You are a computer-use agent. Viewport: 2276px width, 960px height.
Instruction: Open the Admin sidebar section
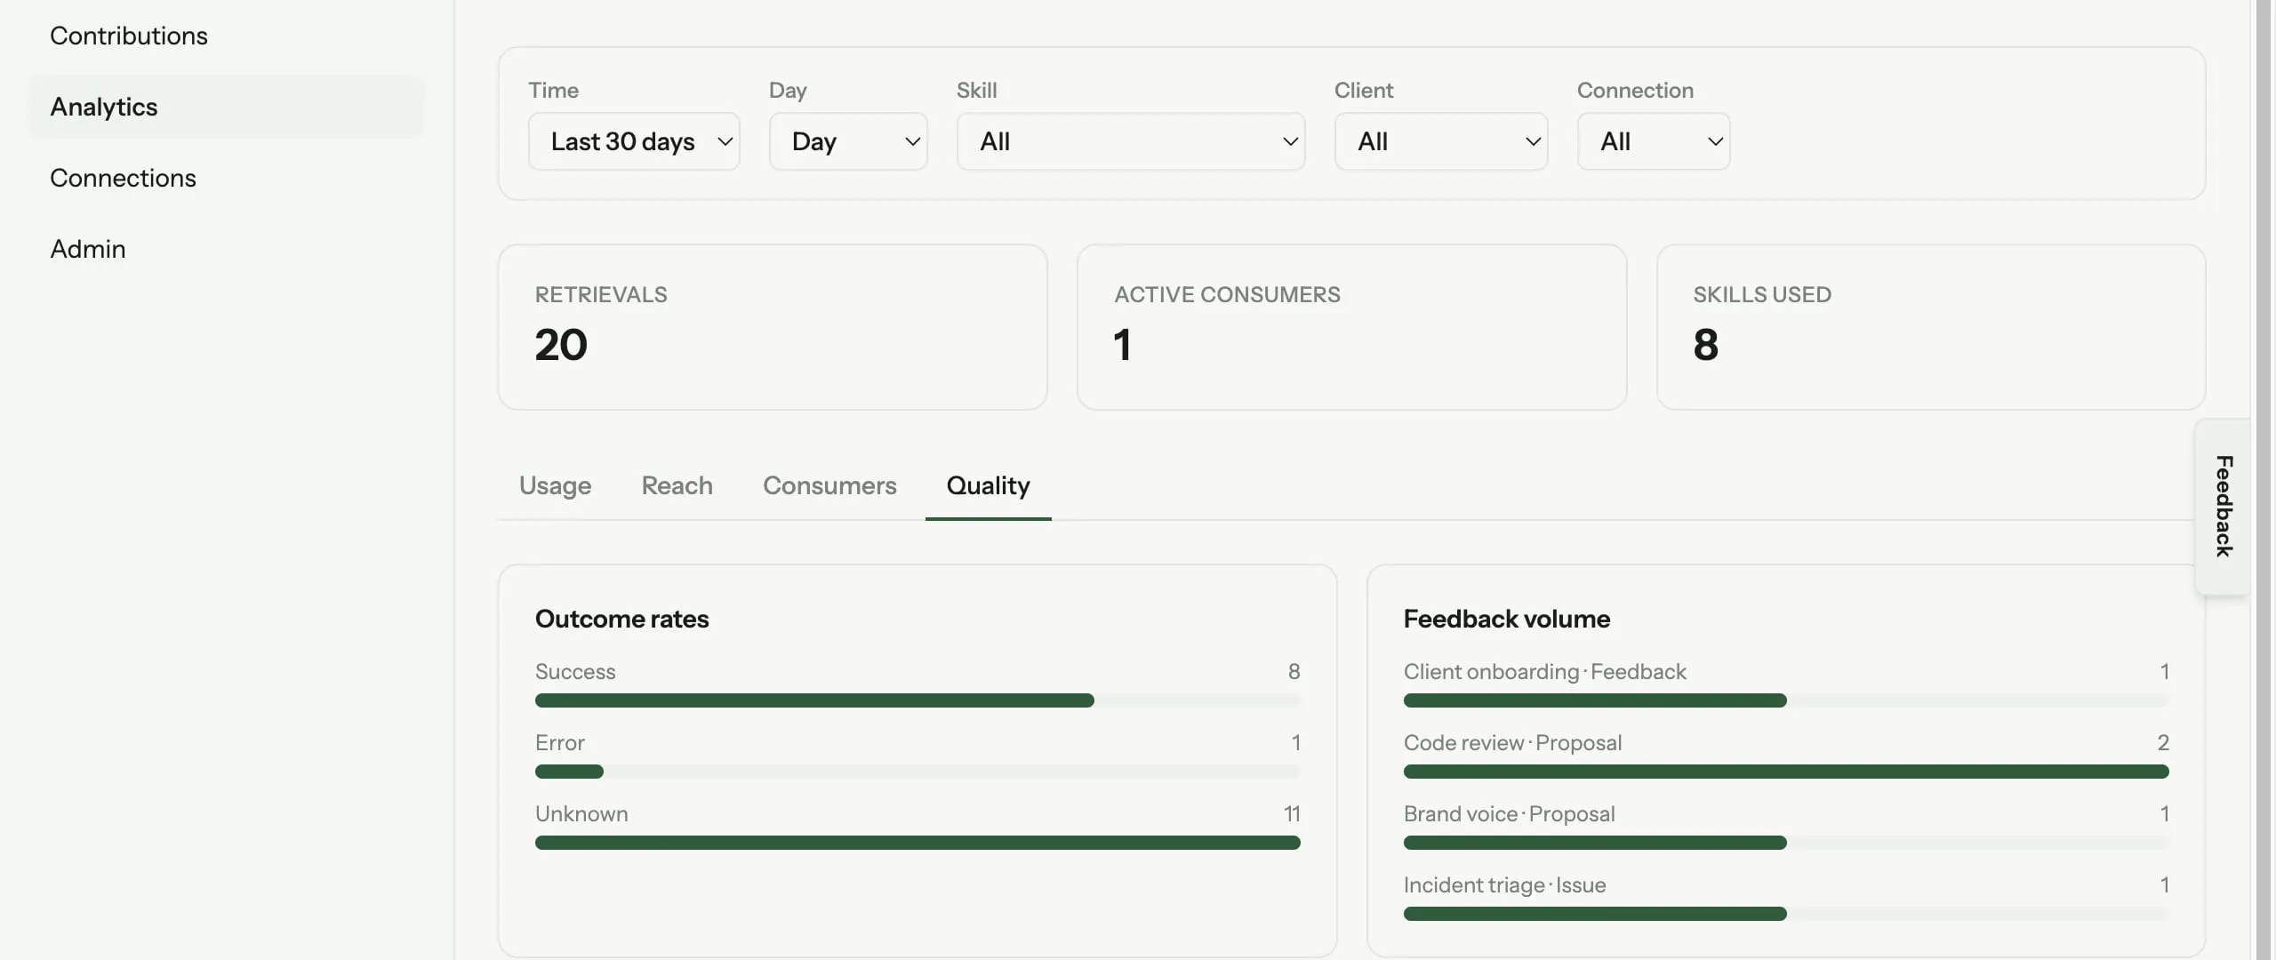coord(226,249)
